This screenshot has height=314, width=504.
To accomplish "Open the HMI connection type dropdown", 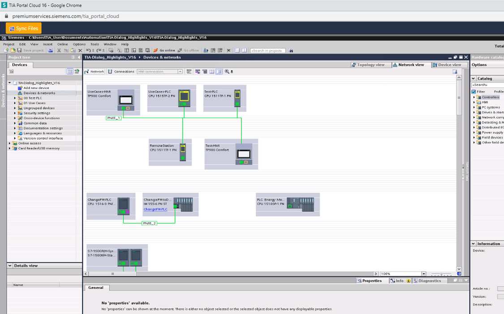I will pos(180,72).
